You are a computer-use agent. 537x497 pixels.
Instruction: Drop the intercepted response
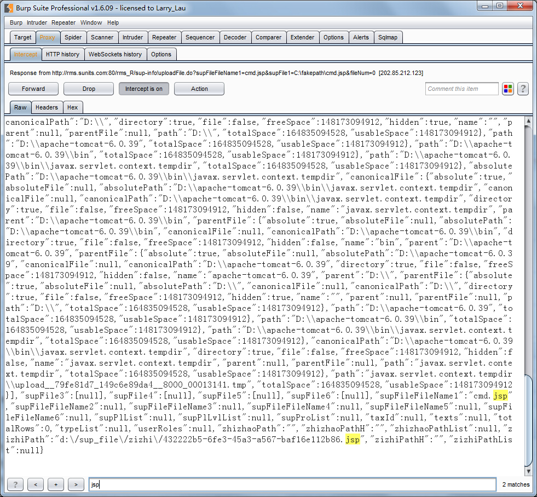(x=89, y=89)
